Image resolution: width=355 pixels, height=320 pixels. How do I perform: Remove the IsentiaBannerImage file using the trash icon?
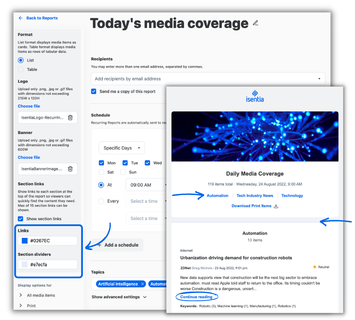[x=70, y=169]
